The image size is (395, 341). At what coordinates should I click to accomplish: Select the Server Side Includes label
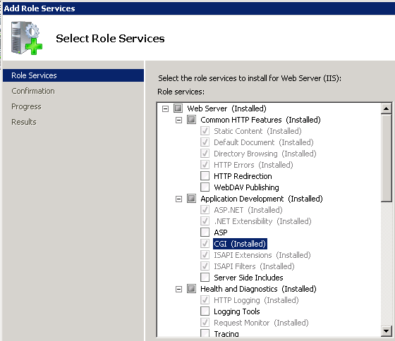click(x=248, y=278)
